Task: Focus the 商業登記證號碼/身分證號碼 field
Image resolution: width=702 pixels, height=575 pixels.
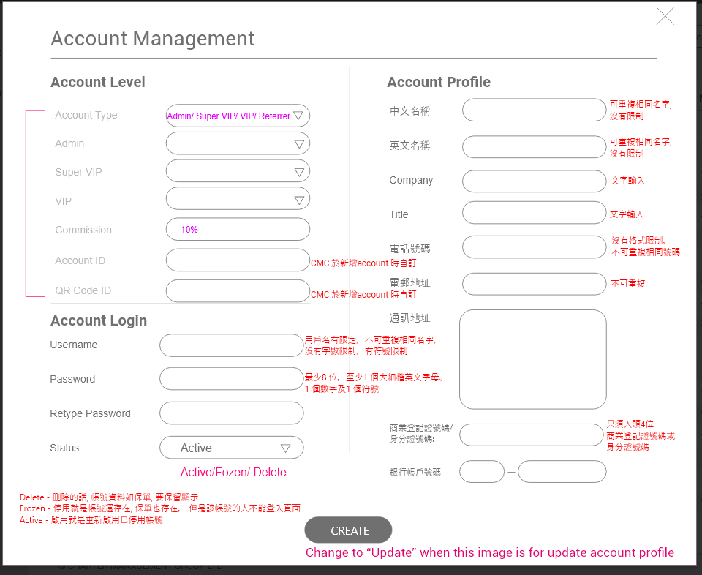Action: pos(532,435)
